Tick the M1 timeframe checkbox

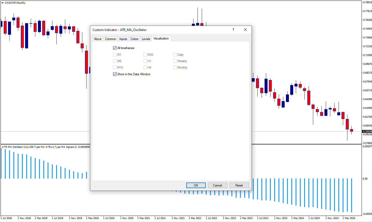coord(115,55)
